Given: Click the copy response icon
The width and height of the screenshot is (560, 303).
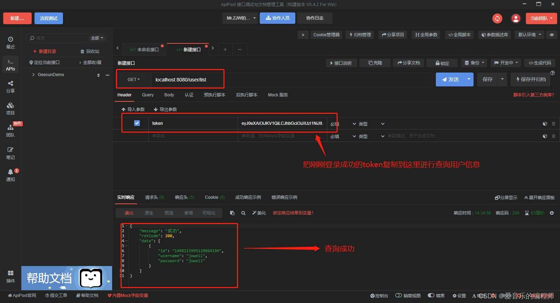Looking at the screenshot, I should 232,213.
